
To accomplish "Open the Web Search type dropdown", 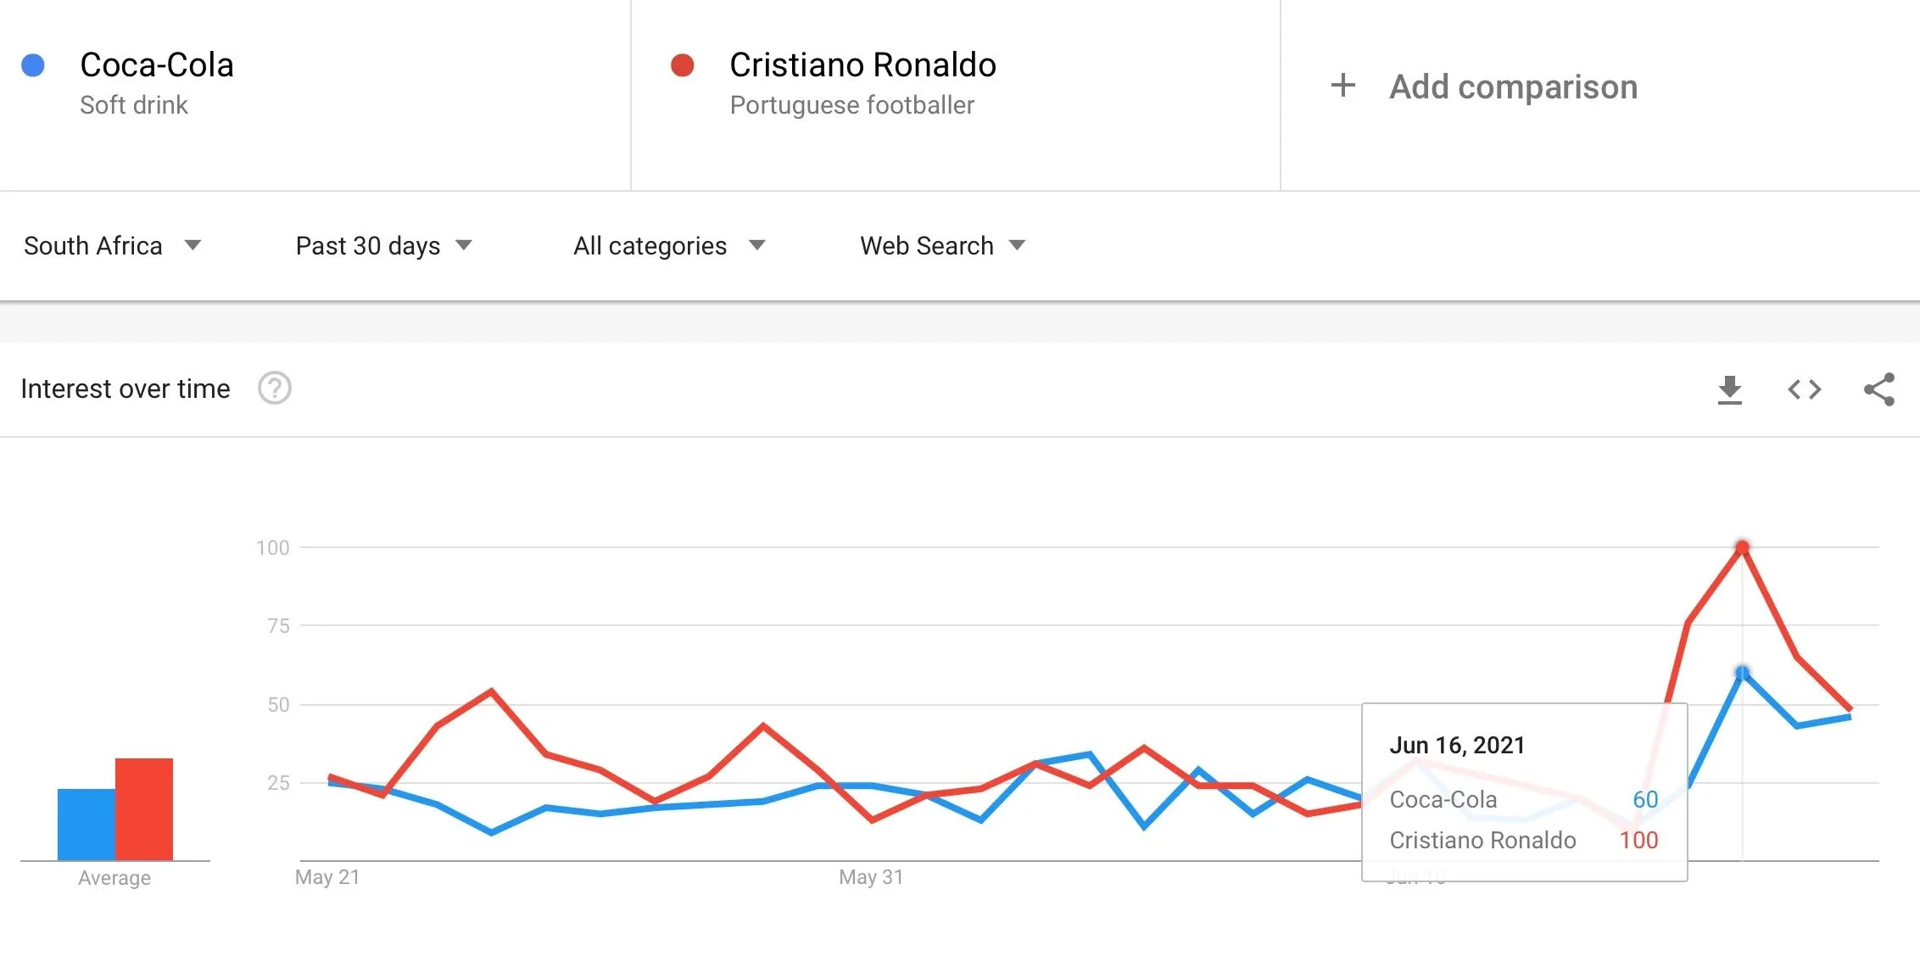I will [x=942, y=246].
